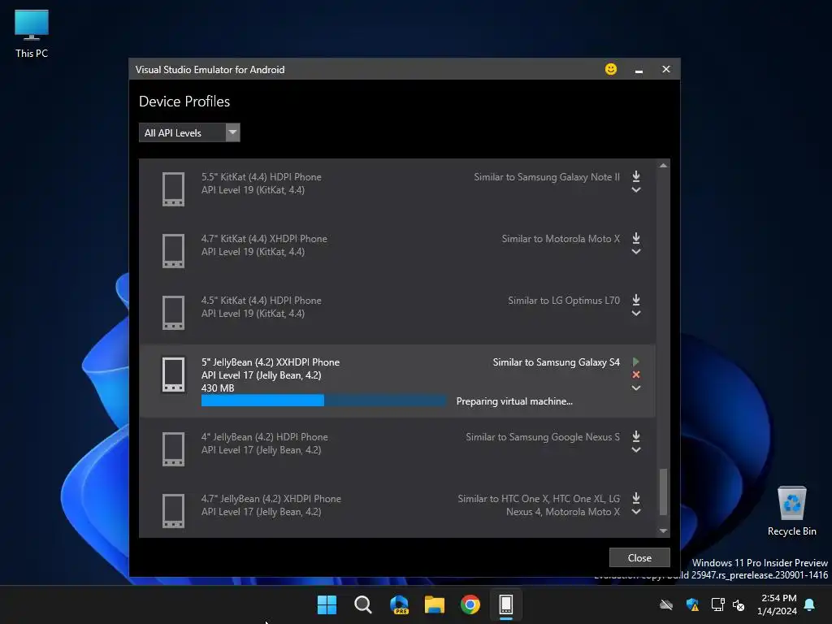Cancel the 5" JellyBean XXHDPI installation
The image size is (832, 624).
[635, 375]
